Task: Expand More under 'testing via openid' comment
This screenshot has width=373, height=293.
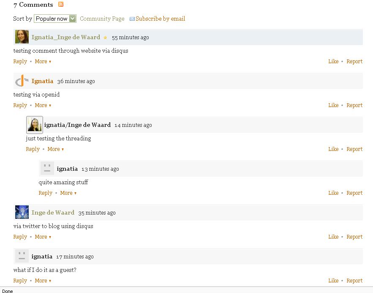Action: [x=43, y=105]
